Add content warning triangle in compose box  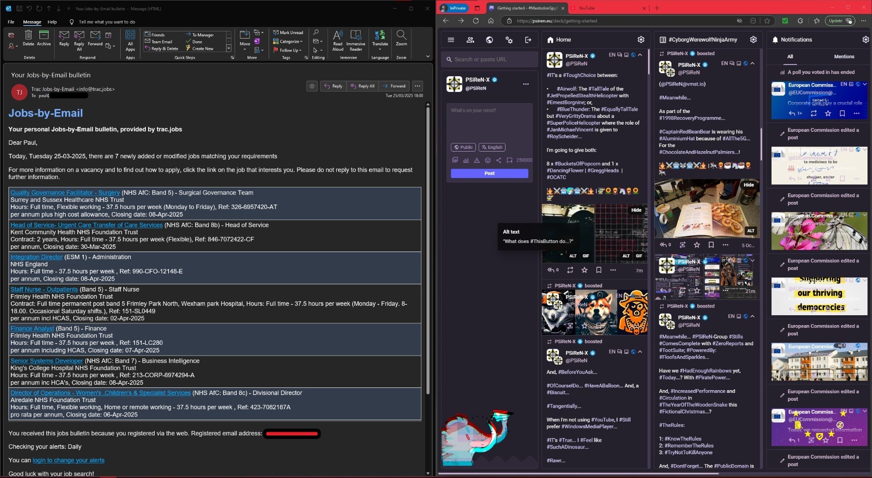[x=477, y=160]
